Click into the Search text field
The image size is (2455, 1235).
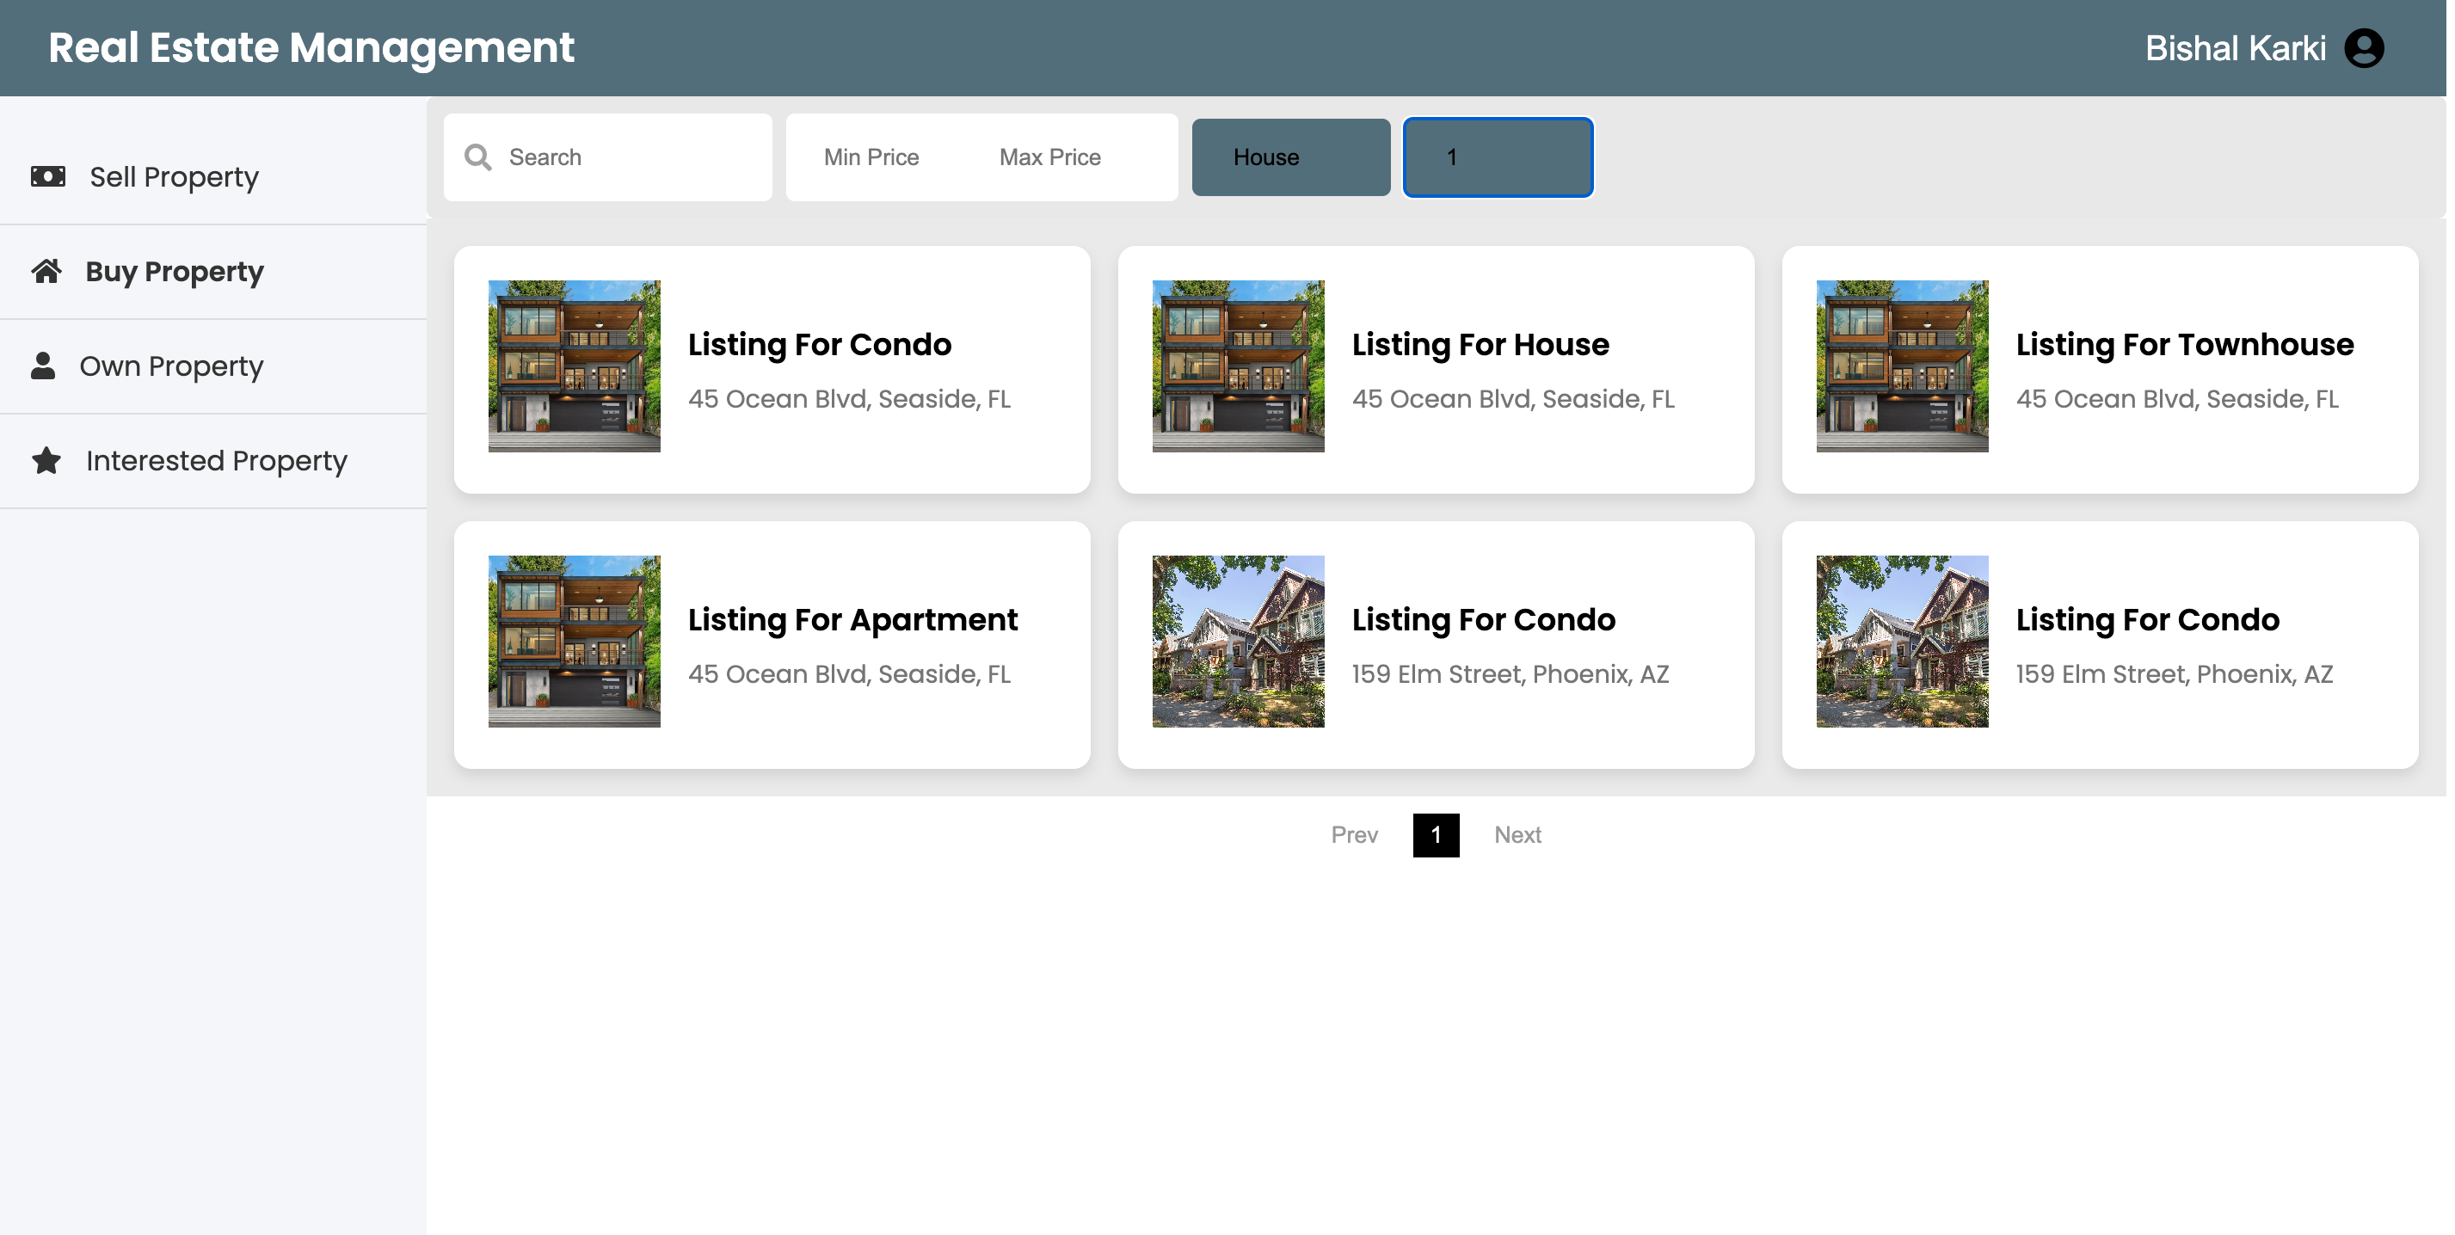tap(629, 157)
